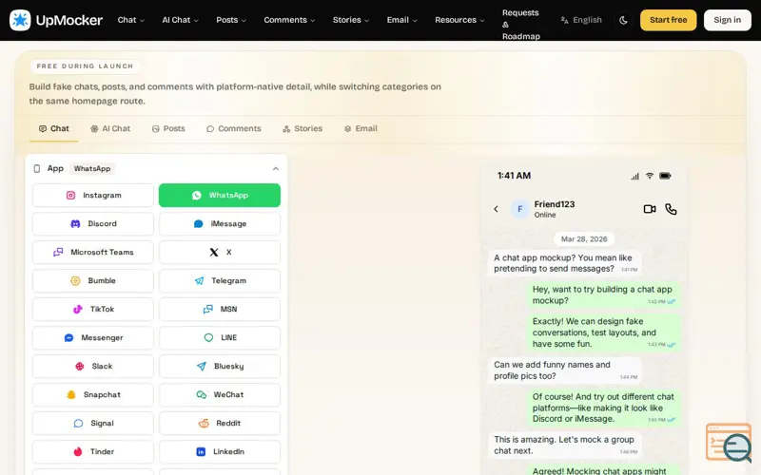
Task: Choose the TikTok app option
Action: point(92,310)
